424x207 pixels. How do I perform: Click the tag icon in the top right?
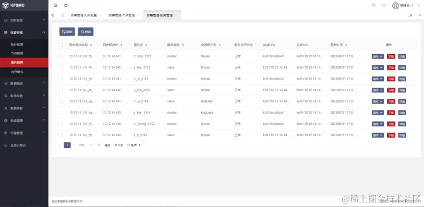click(x=373, y=5)
